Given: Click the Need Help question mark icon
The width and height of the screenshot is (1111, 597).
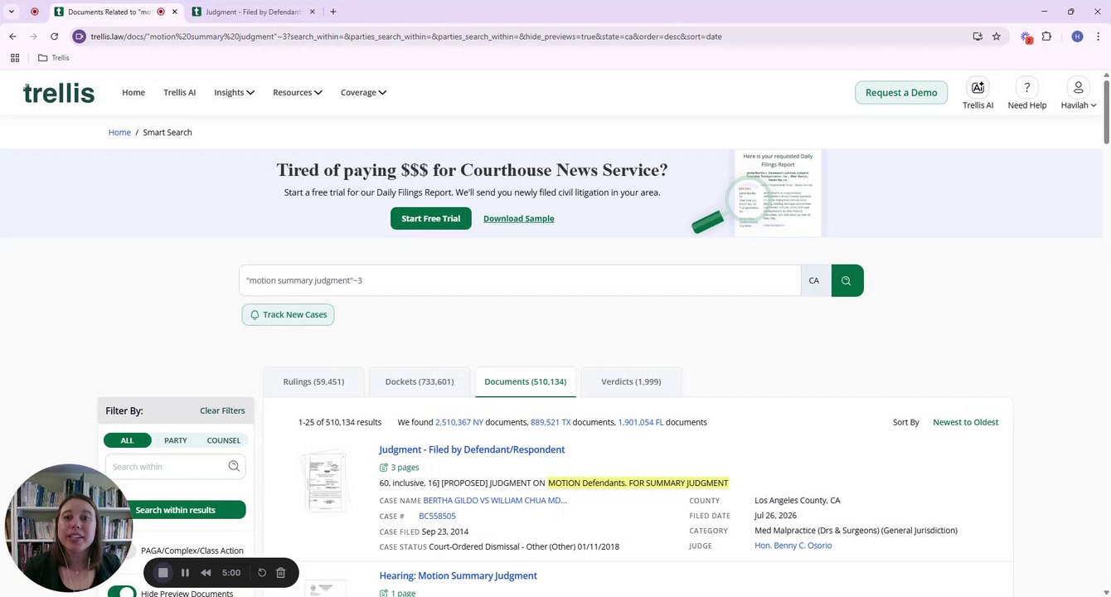Looking at the screenshot, I should tap(1026, 88).
